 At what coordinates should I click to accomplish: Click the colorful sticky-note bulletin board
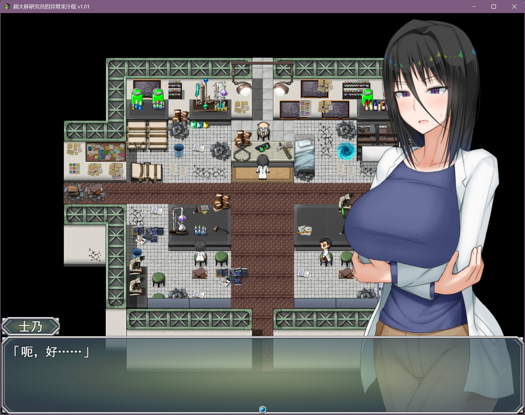[106, 152]
